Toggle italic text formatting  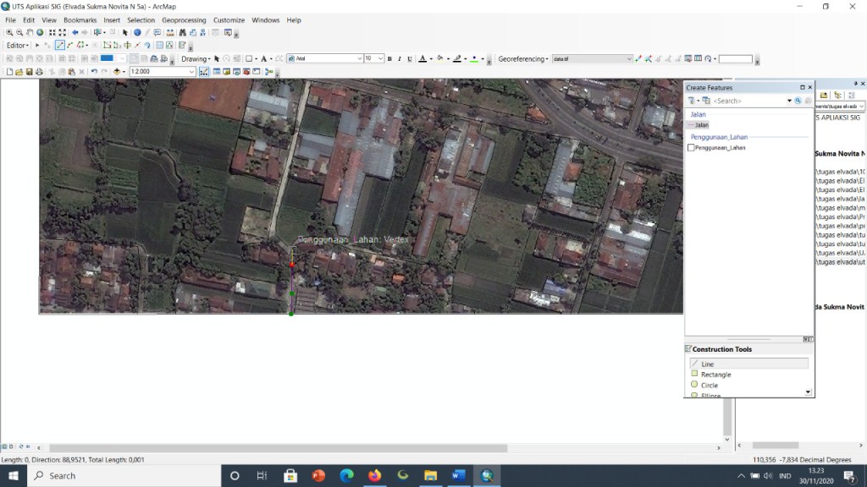(400, 58)
